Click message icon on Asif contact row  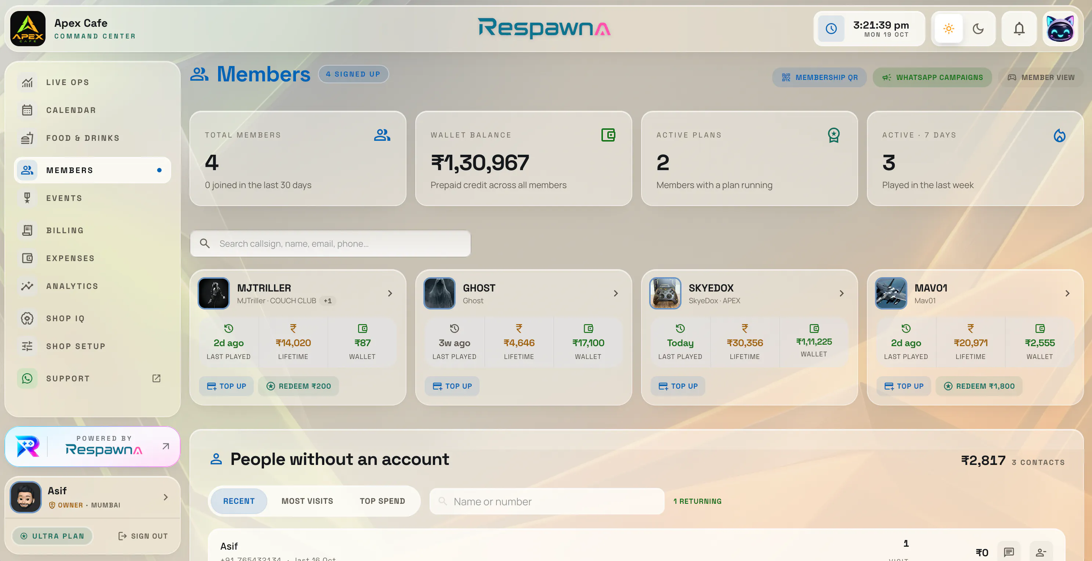pos(1009,552)
